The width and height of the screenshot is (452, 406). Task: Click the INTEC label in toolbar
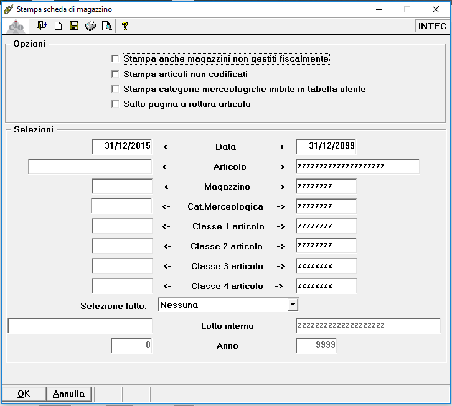432,26
